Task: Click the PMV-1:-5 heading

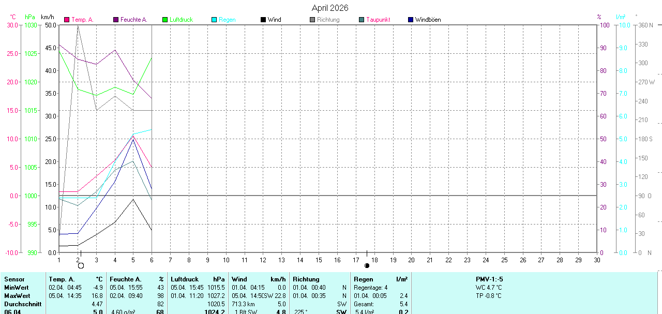Action: coord(489,279)
